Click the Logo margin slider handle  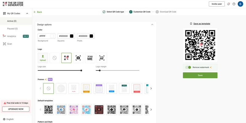click(100, 70)
